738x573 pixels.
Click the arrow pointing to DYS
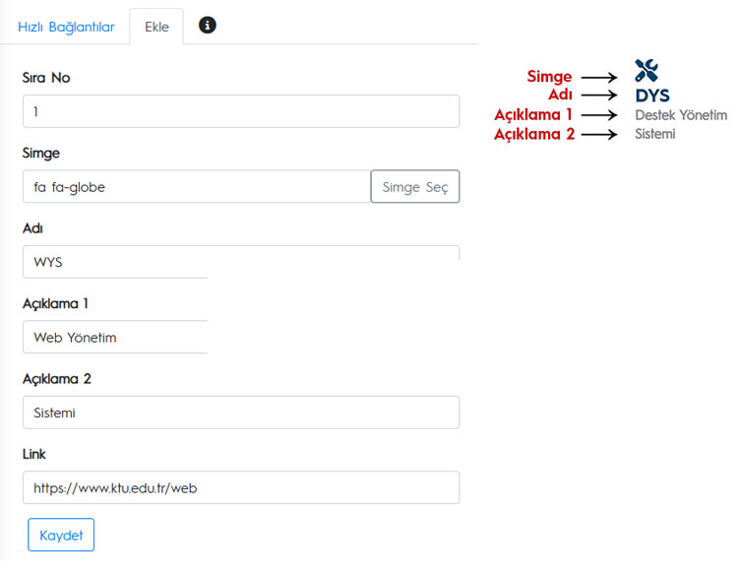click(599, 95)
